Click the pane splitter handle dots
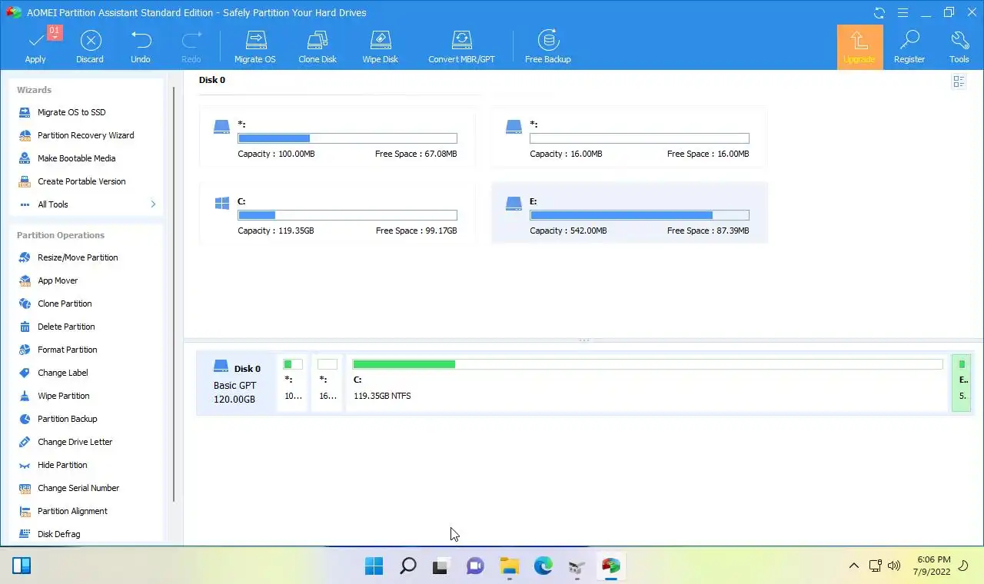Image resolution: width=984 pixels, height=584 pixels. point(584,340)
